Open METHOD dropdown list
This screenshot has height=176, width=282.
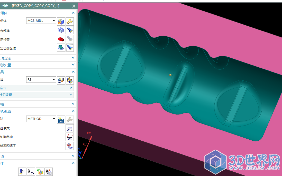click(54, 119)
